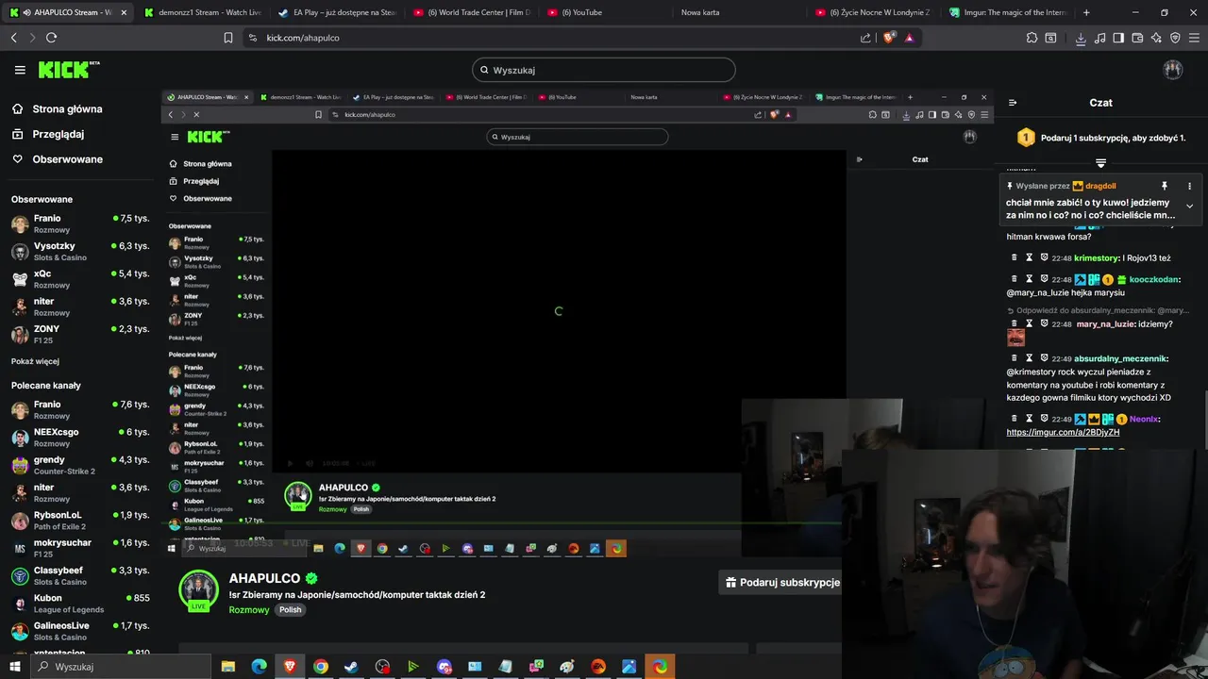Open the Franio channel in followed list
This screenshot has width=1208, height=679.
(x=80, y=224)
